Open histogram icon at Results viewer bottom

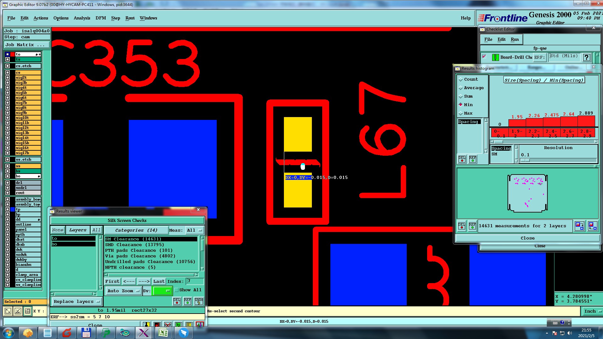[200, 324]
